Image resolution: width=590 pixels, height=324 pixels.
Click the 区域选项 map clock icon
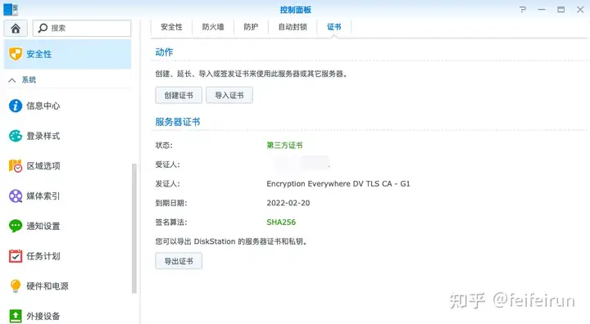point(16,166)
